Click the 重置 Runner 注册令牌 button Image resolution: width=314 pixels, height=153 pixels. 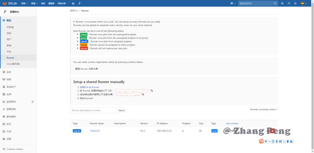pos(86,69)
